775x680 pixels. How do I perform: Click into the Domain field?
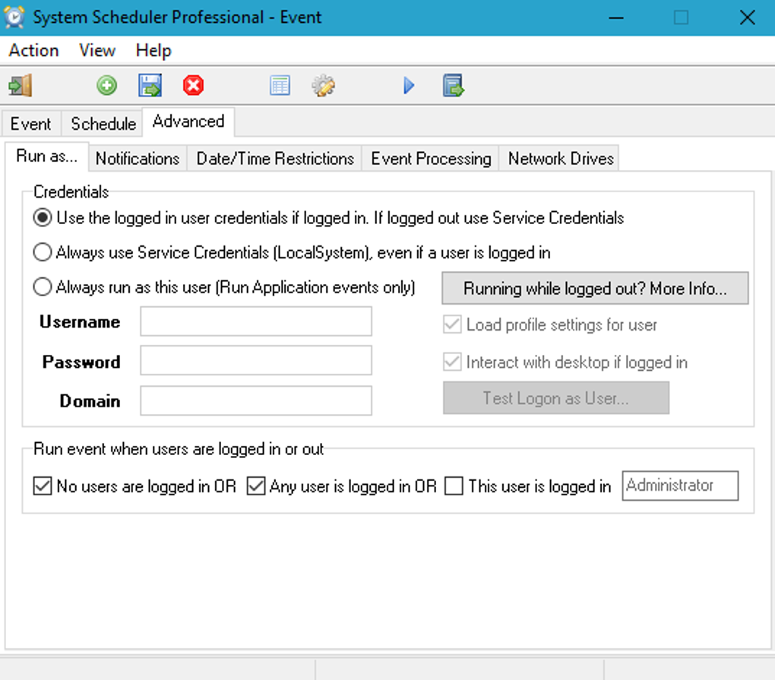coord(256,400)
